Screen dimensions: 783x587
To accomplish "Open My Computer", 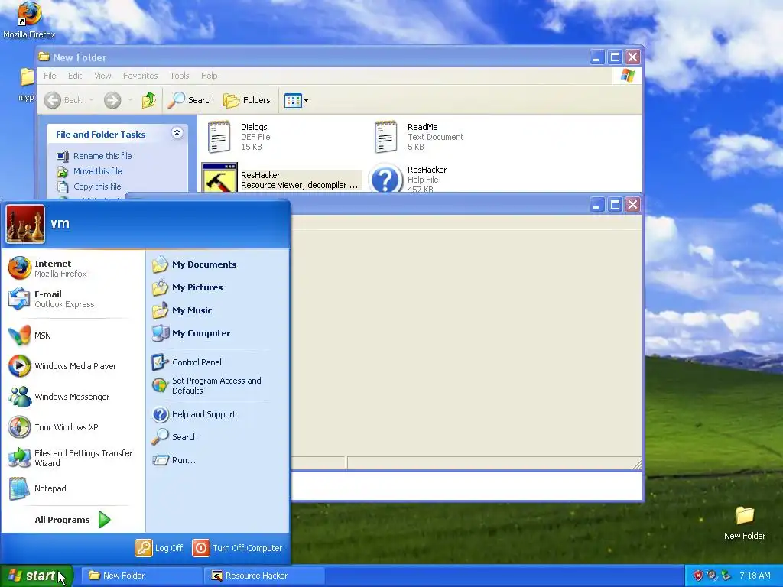I will point(191,333).
